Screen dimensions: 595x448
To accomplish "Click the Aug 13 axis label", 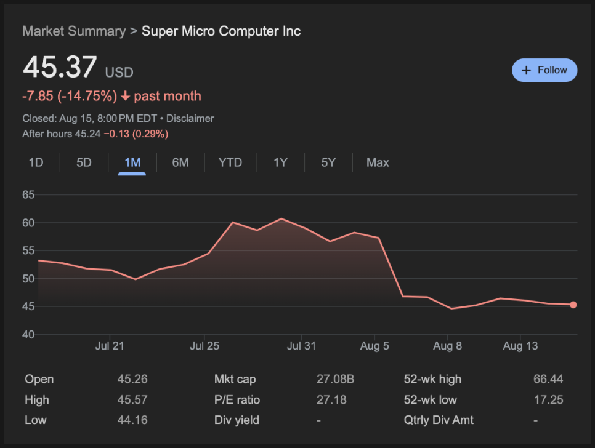I will pyautogui.click(x=520, y=346).
